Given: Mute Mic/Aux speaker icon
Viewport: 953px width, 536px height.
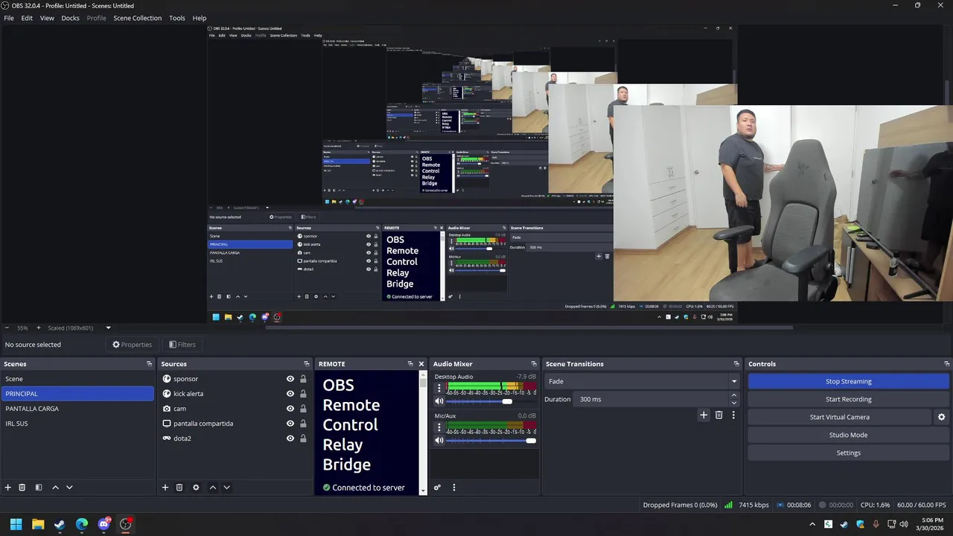Looking at the screenshot, I should point(439,441).
